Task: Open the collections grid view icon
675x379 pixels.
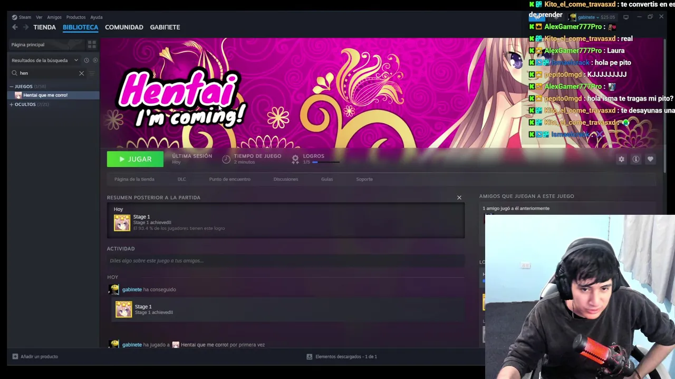Action: [x=92, y=45]
